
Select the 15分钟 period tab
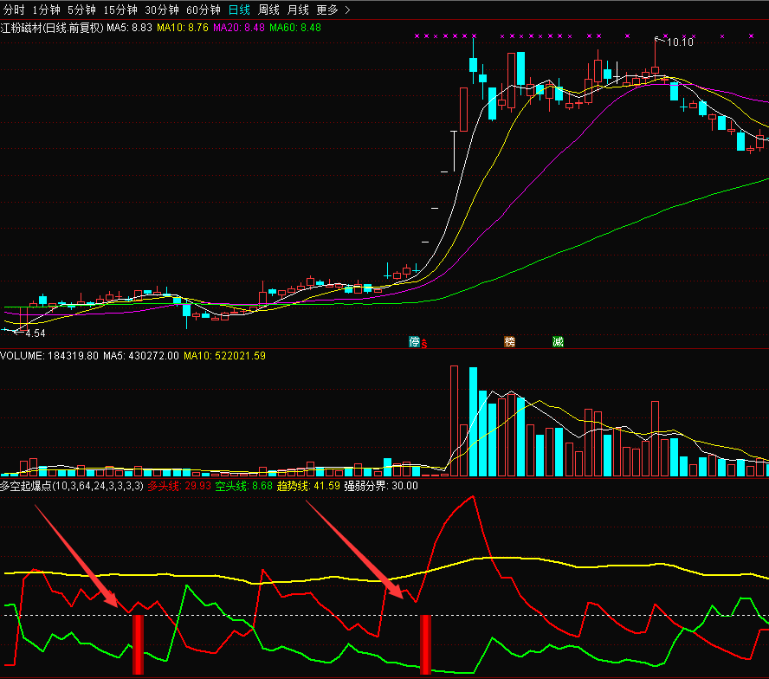click(120, 10)
